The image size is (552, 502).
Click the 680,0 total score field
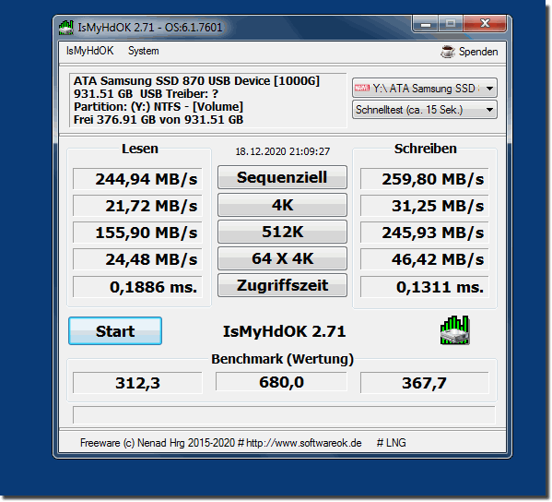[x=281, y=382]
